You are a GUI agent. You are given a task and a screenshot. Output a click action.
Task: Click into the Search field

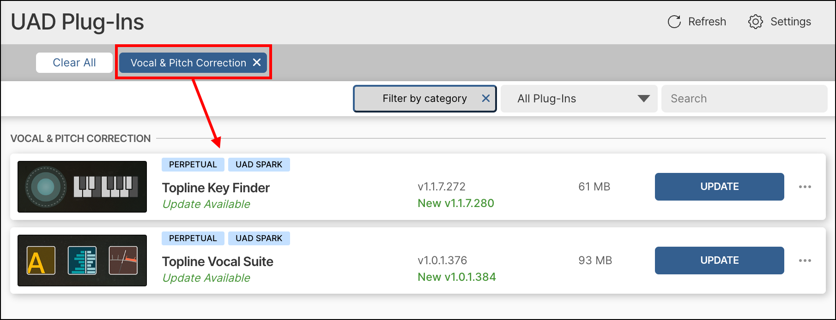[x=744, y=99]
